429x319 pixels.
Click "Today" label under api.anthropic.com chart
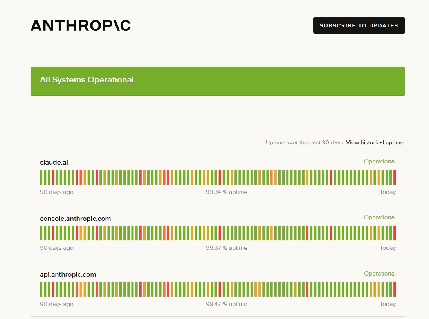coord(388,304)
